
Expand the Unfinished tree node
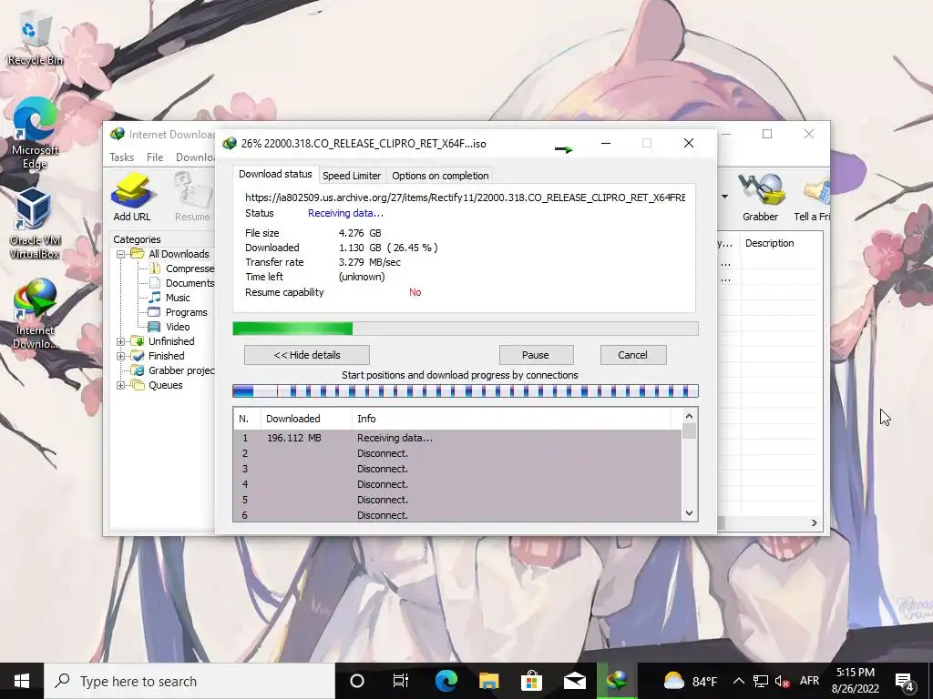click(x=120, y=341)
